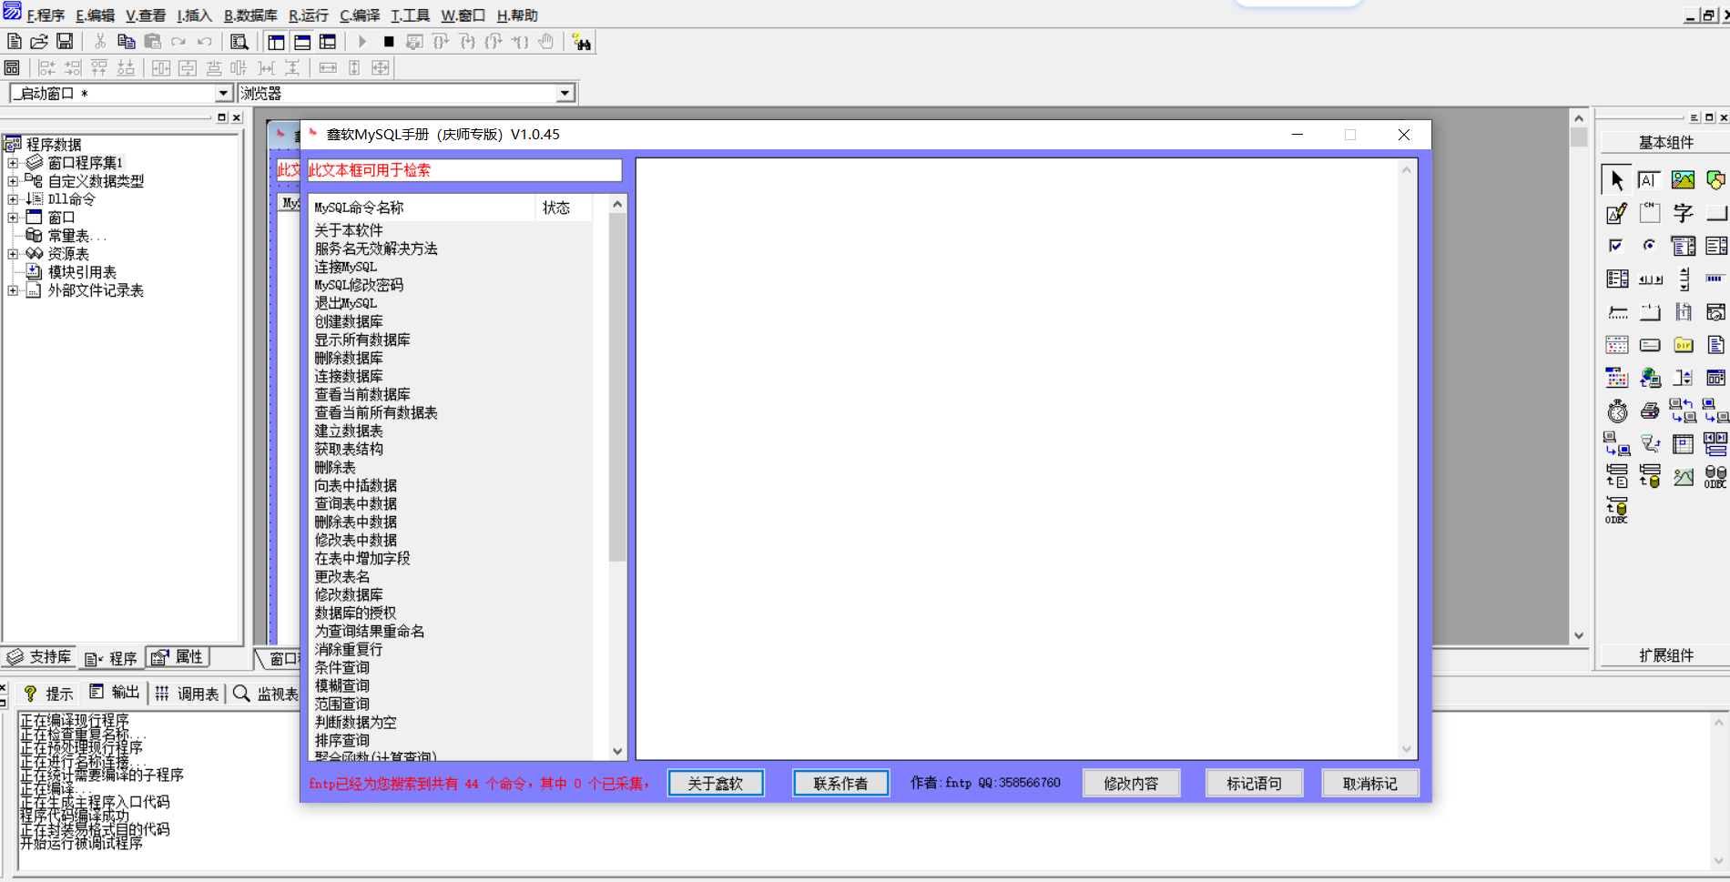The image size is (1730, 882).
Task: Switch to the 输出 tab
Action: [x=115, y=693]
